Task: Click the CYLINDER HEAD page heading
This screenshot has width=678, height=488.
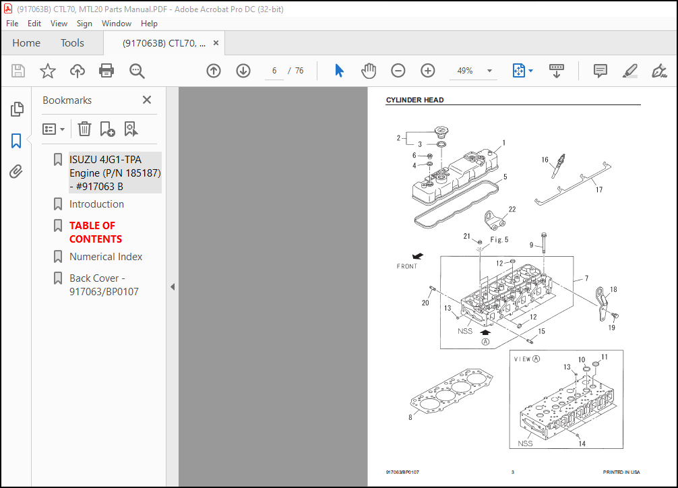Action: [414, 100]
